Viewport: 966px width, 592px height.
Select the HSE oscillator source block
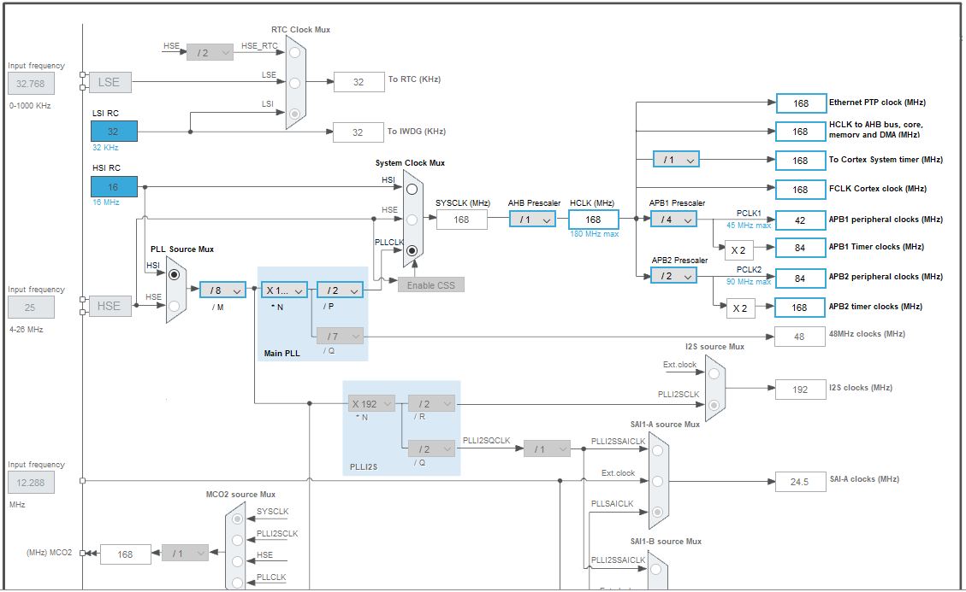click(x=109, y=307)
